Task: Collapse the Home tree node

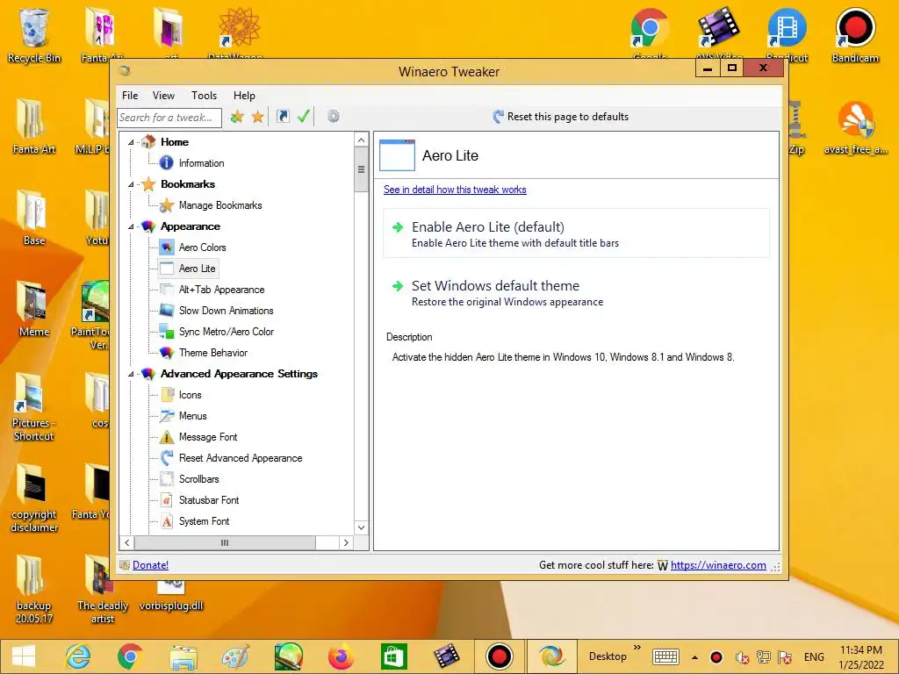Action: pos(131,142)
